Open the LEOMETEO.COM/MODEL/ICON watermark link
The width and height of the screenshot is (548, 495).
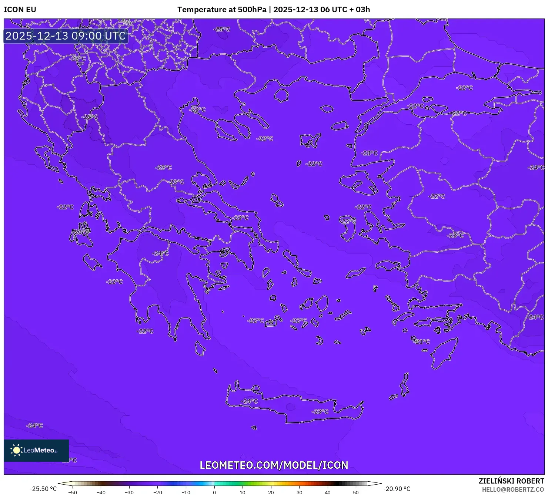tap(274, 465)
